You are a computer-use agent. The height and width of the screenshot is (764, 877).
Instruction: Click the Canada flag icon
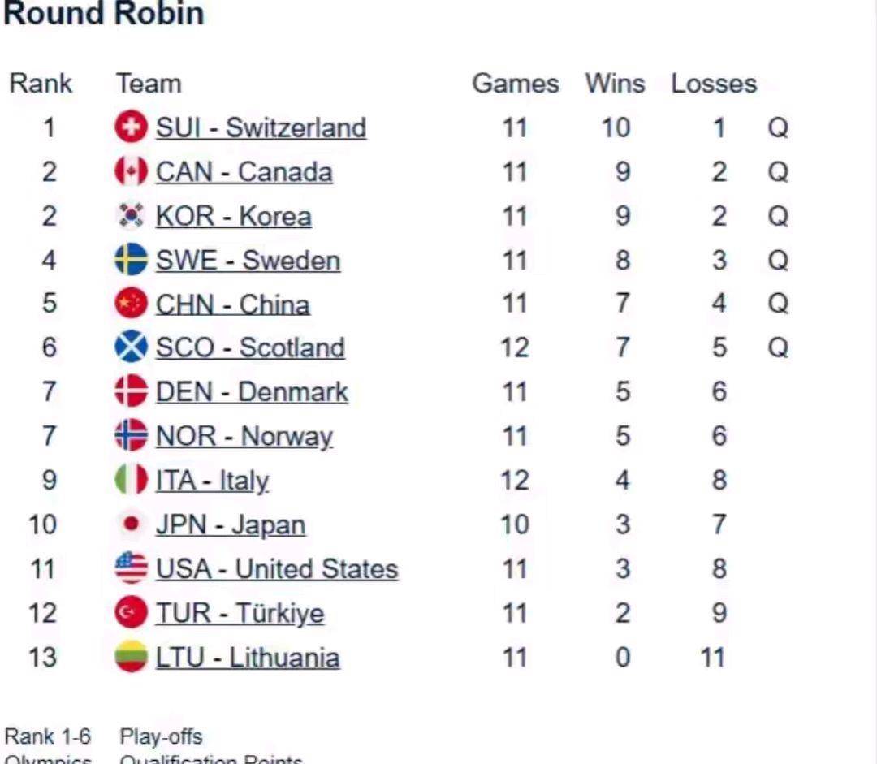[131, 171]
